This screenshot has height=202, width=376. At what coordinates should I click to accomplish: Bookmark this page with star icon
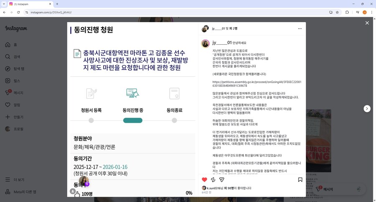[x=337, y=12]
